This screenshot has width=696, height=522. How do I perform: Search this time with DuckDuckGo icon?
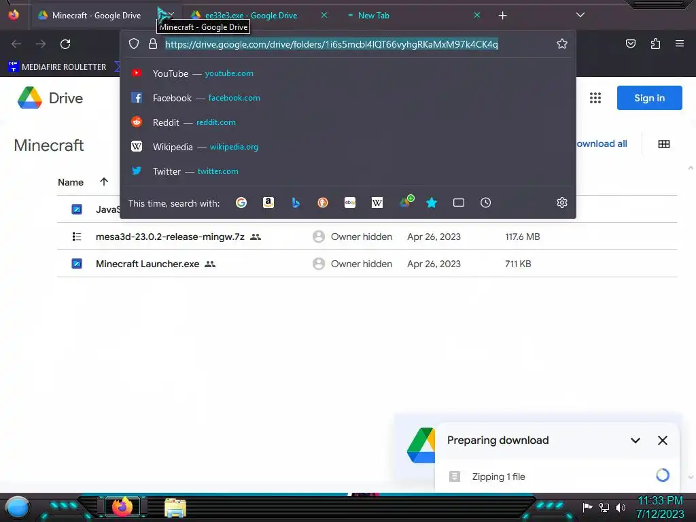(323, 203)
